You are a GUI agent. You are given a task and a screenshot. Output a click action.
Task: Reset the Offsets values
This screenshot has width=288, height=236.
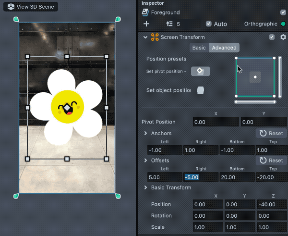271,160
